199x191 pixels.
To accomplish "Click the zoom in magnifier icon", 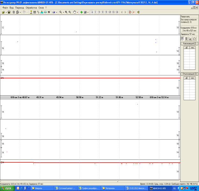I will [66, 12].
